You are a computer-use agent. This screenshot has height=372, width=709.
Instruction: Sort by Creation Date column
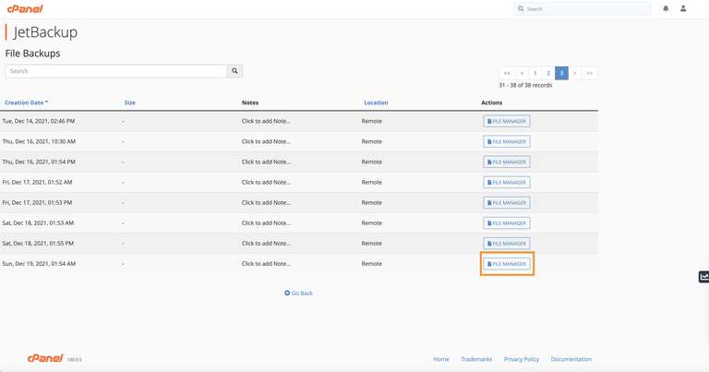pyautogui.click(x=26, y=102)
